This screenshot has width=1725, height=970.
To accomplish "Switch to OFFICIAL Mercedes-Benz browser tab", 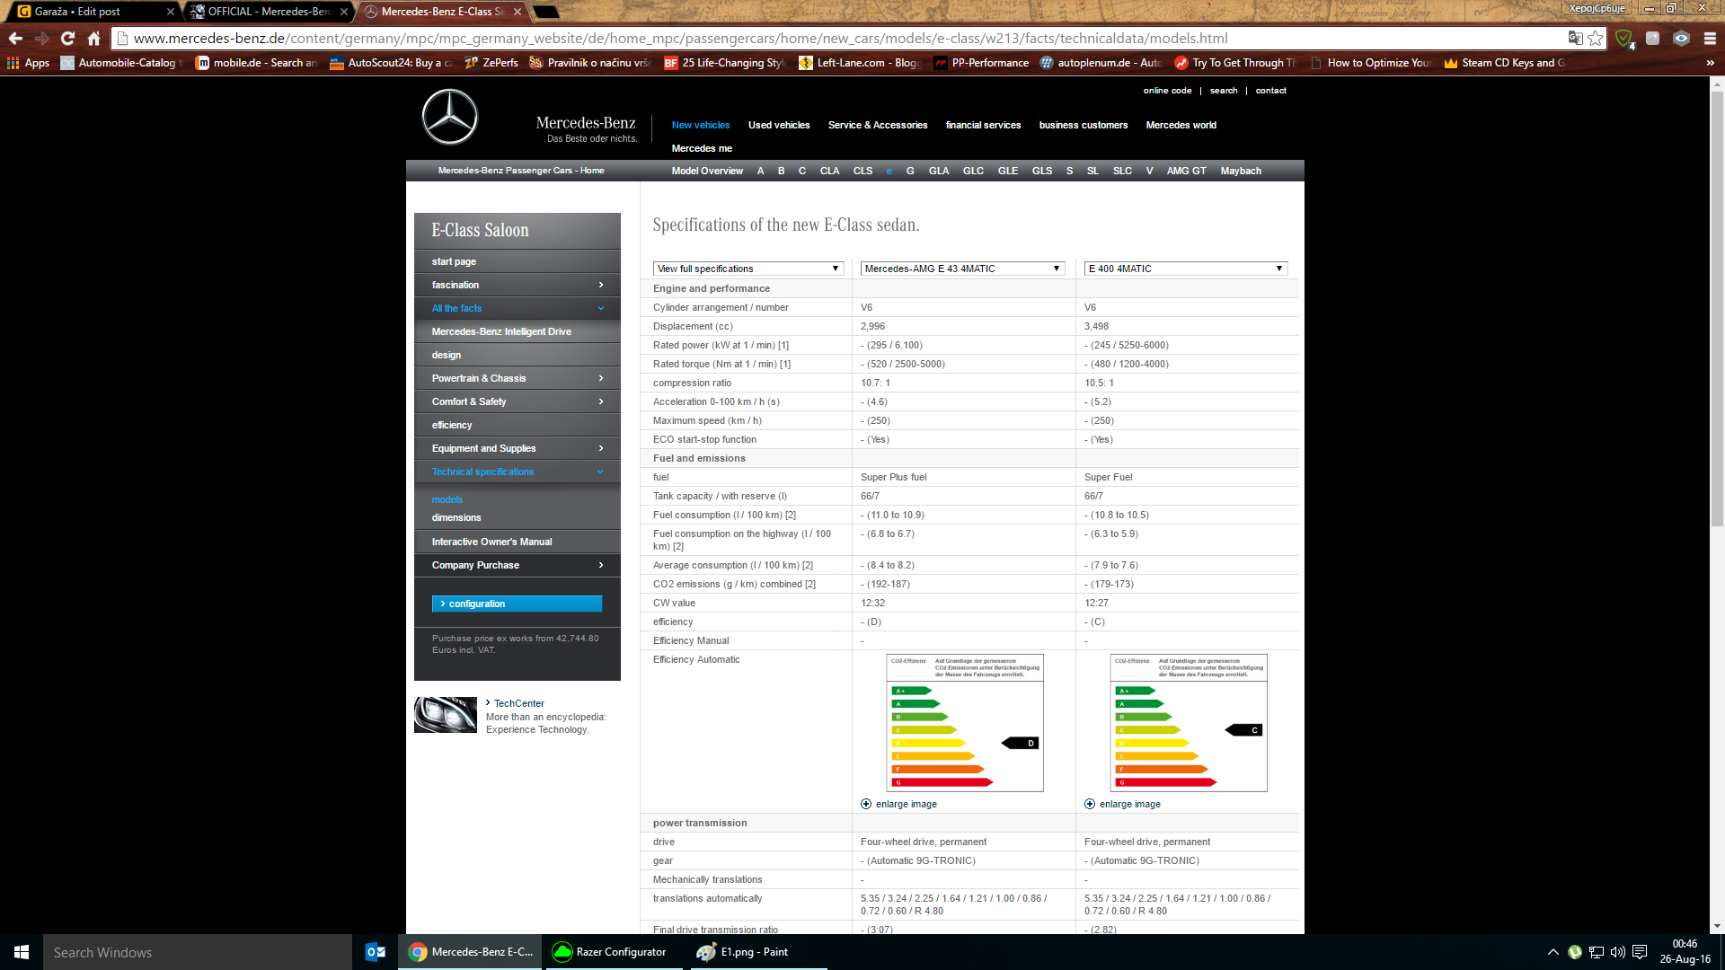I will [270, 12].
